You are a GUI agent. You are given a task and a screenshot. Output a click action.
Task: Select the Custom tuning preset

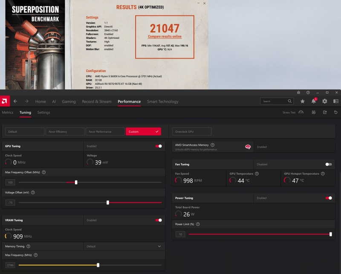(143, 132)
